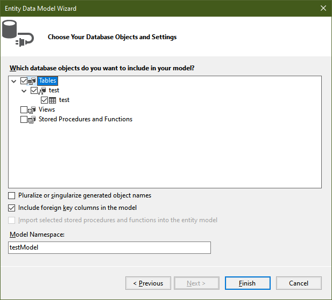This screenshot has width=332, height=300.
Task: Select Stored Procedures and Functions label
Action: [86, 119]
